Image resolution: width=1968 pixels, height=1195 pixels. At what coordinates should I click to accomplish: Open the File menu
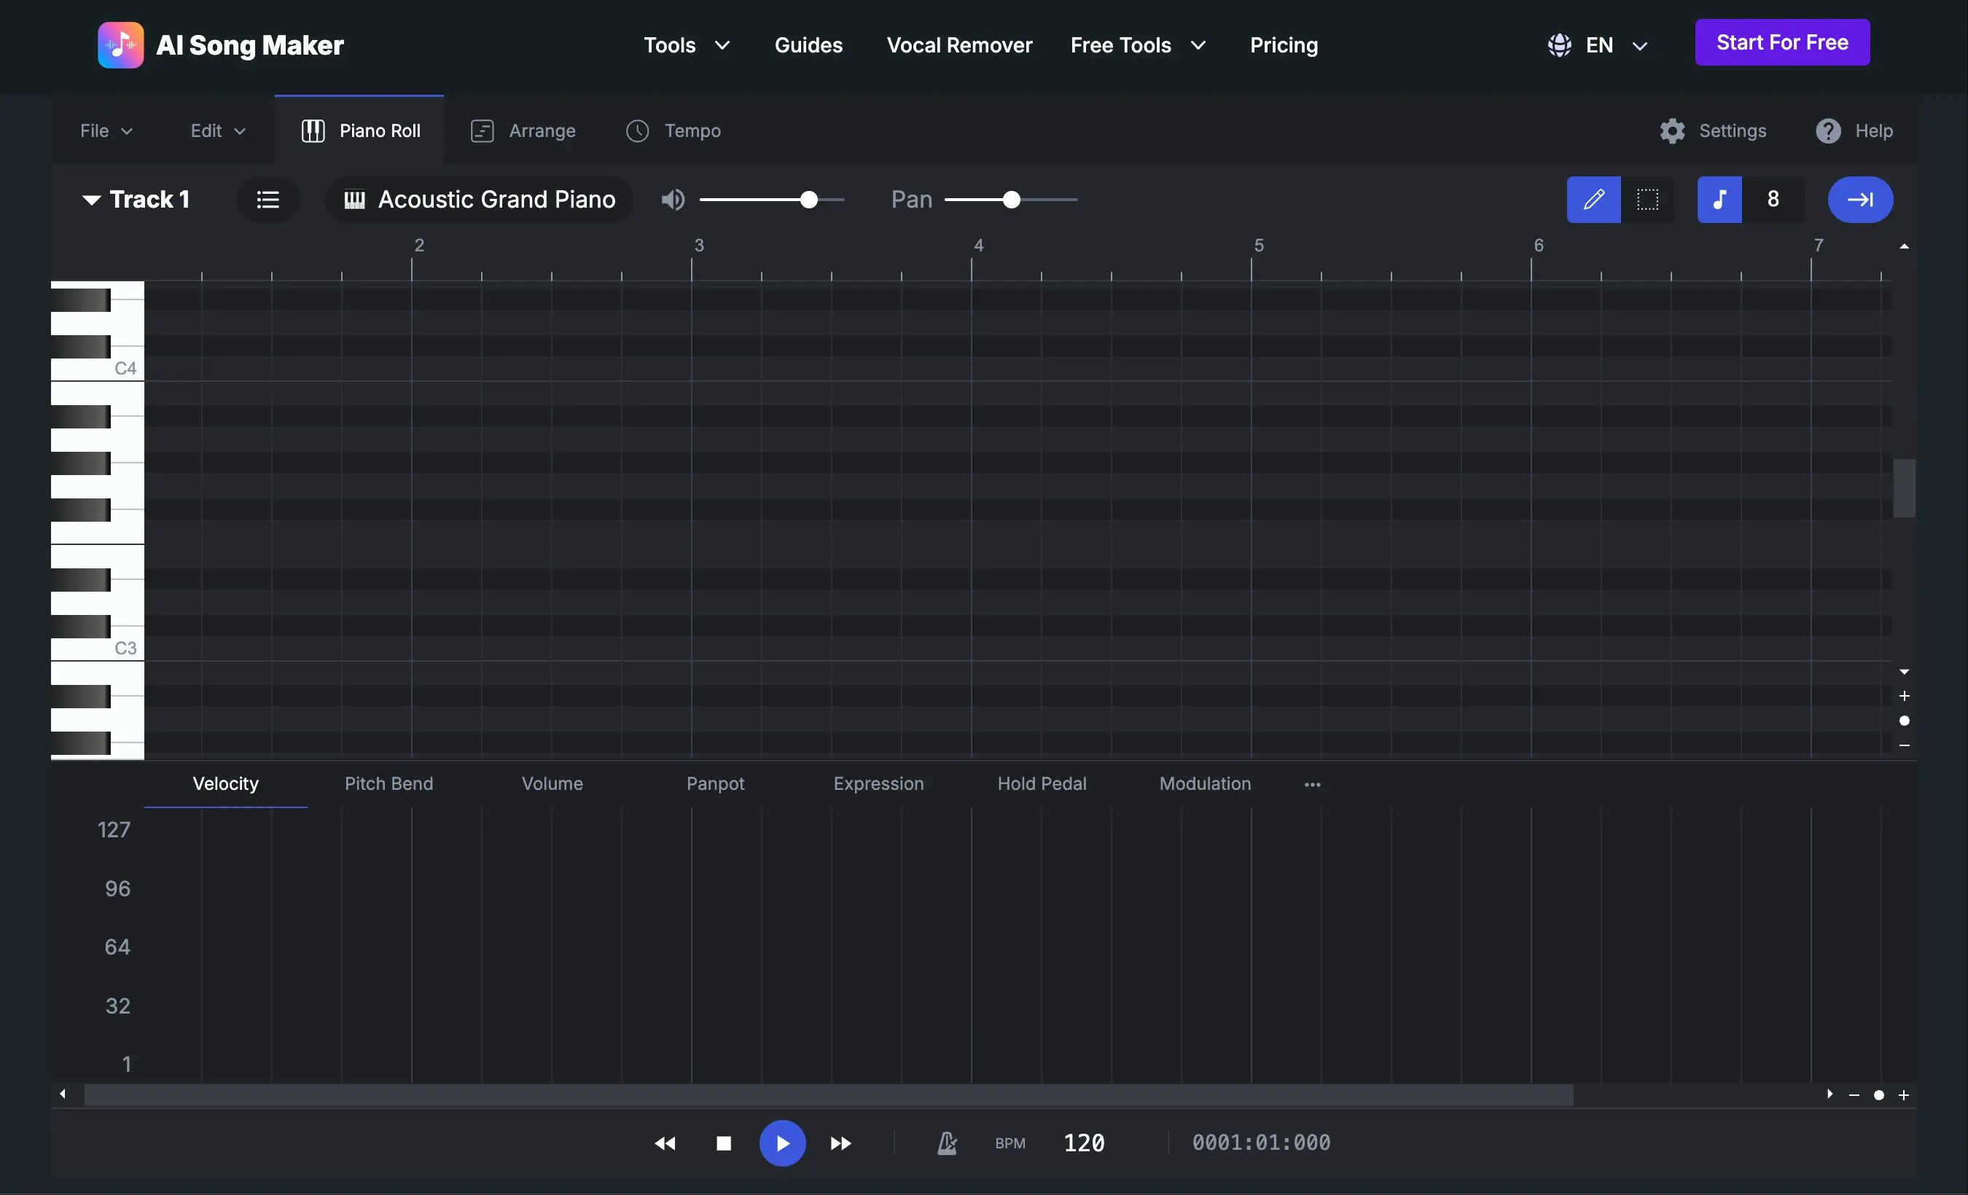[x=106, y=131]
